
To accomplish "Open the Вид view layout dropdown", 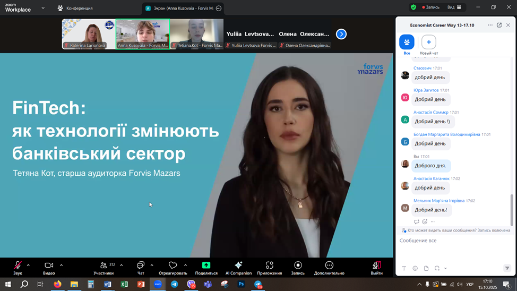I will (454, 7).
